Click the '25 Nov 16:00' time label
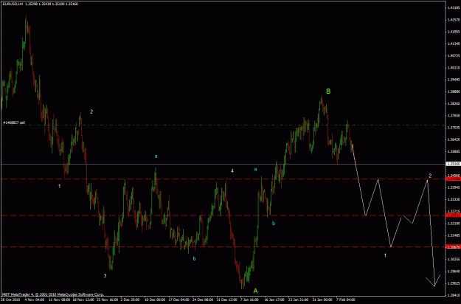The width and height of the screenshot is (461, 304). click(107, 300)
